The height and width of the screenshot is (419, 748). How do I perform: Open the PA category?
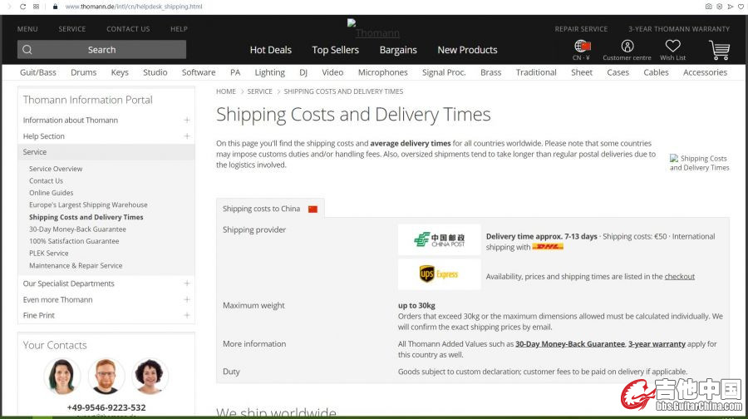point(235,72)
